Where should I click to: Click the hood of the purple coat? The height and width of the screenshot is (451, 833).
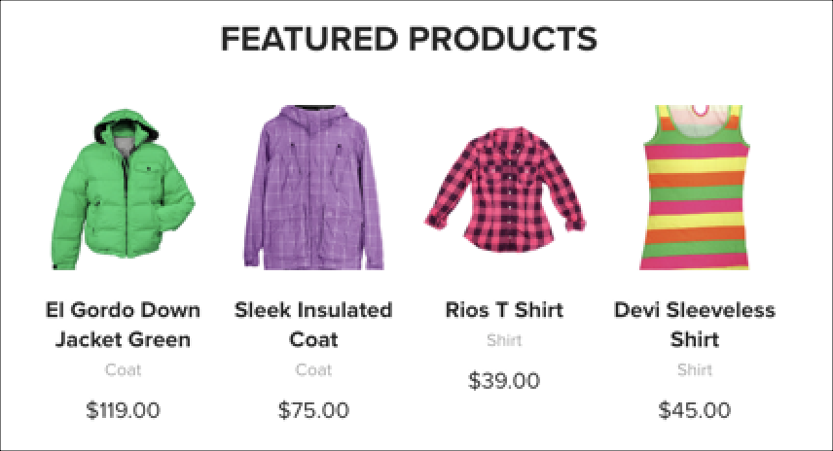click(x=314, y=120)
